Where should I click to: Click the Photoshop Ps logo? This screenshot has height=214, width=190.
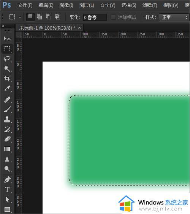tap(7, 5)
